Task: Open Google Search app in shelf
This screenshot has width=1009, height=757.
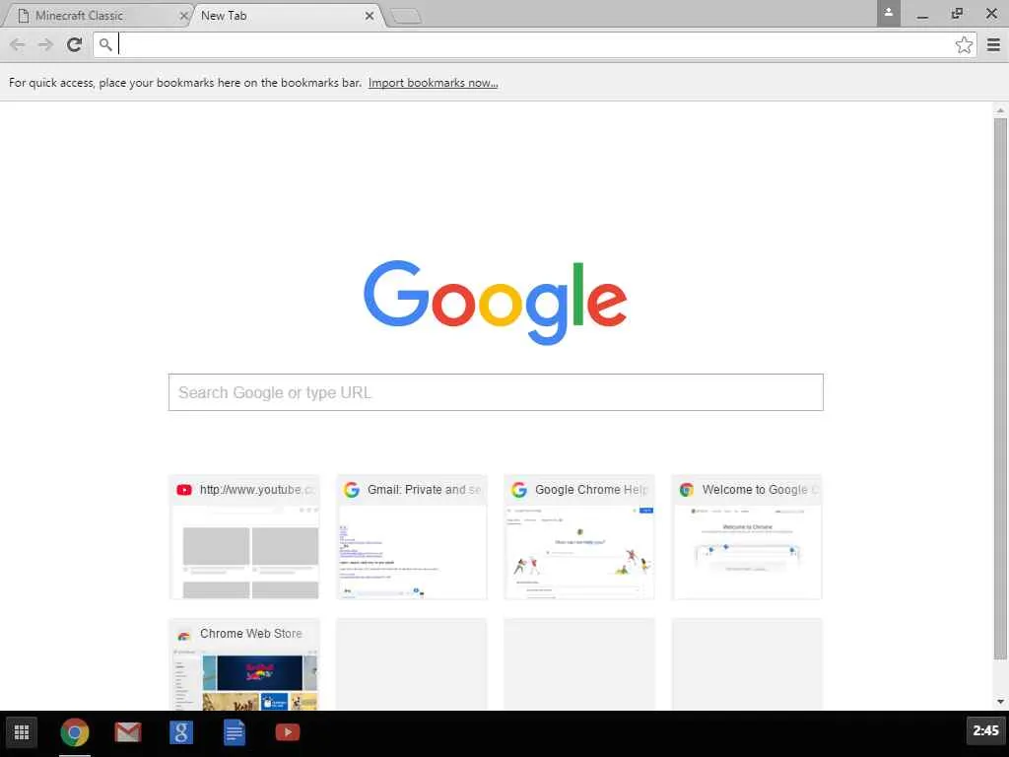Action: (x=181, y=732)
